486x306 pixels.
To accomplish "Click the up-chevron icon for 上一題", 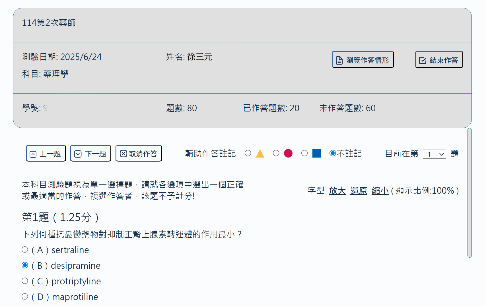I will [33, 154].
